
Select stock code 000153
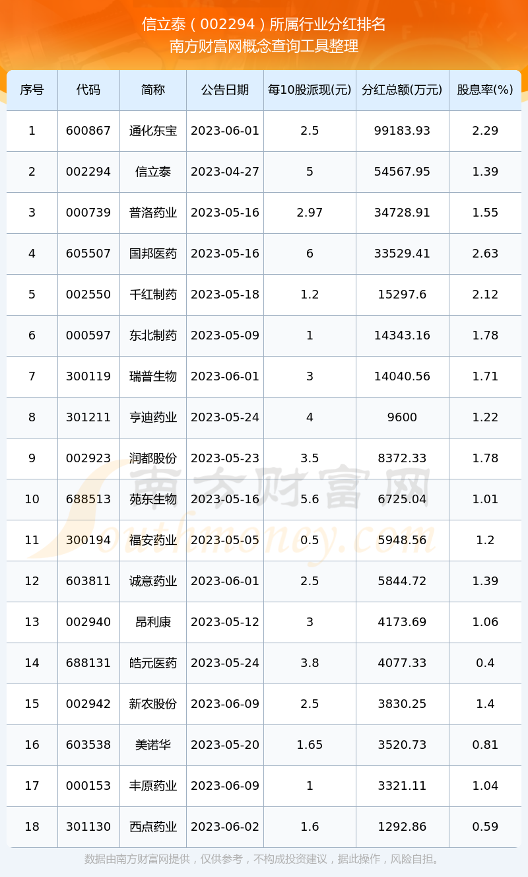tap(88, 786)
